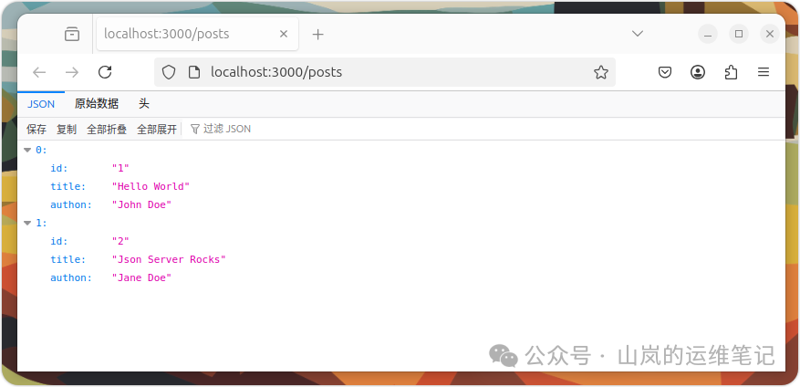Click the 复制 copy button

67,130
